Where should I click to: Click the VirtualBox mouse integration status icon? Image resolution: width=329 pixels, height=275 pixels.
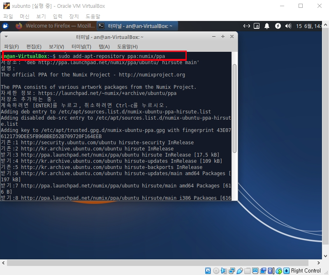coord(279,270)
